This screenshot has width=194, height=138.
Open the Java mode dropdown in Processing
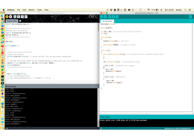pos(94,16)
